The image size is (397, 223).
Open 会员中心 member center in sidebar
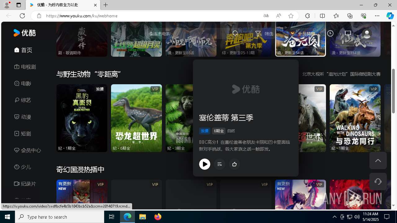[28, 150]
